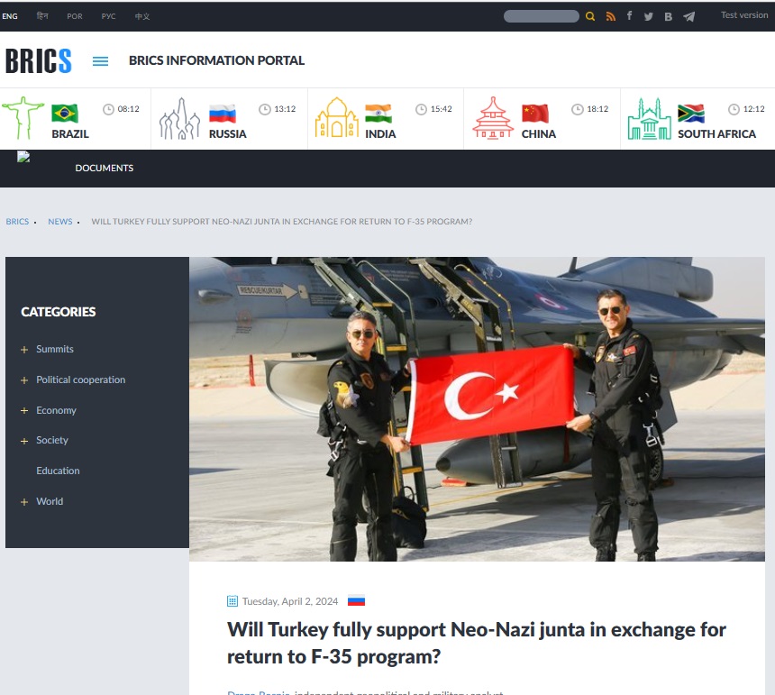This screenshot has height=695, width=775.
Task: Open the BRAZIL country link
Action: pos(70,134)
